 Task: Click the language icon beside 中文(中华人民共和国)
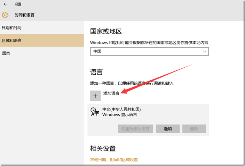click(x=95, y=112)
